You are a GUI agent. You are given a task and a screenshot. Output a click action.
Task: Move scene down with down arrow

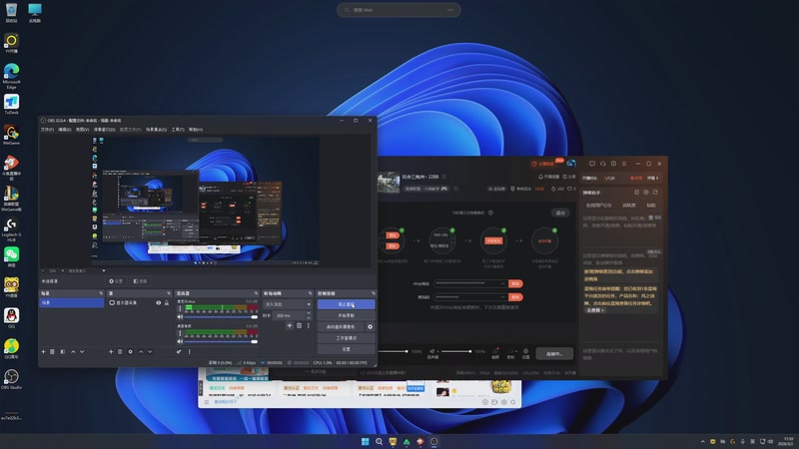(82, 352)
